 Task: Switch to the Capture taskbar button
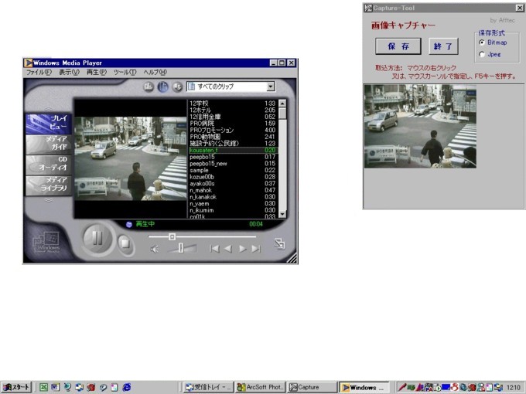312,387
